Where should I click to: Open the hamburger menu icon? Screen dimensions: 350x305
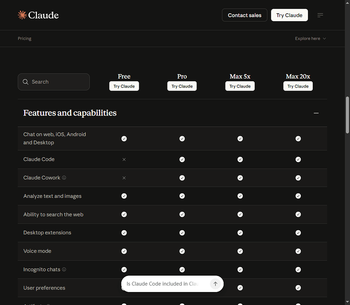coord(320,15)
